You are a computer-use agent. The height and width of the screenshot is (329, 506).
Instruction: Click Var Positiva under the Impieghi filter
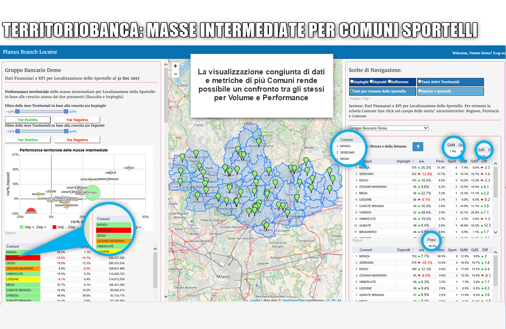28,120
